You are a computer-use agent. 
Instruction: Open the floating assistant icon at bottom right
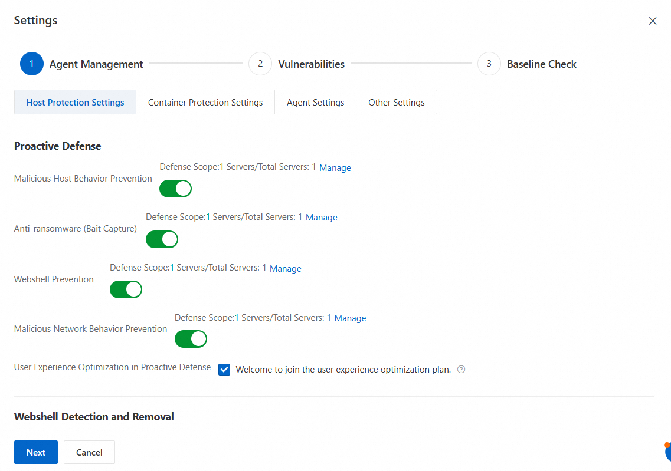(667, 452)
